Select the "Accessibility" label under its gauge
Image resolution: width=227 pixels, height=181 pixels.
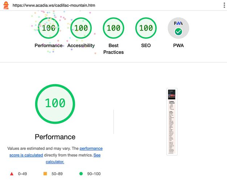81,46
